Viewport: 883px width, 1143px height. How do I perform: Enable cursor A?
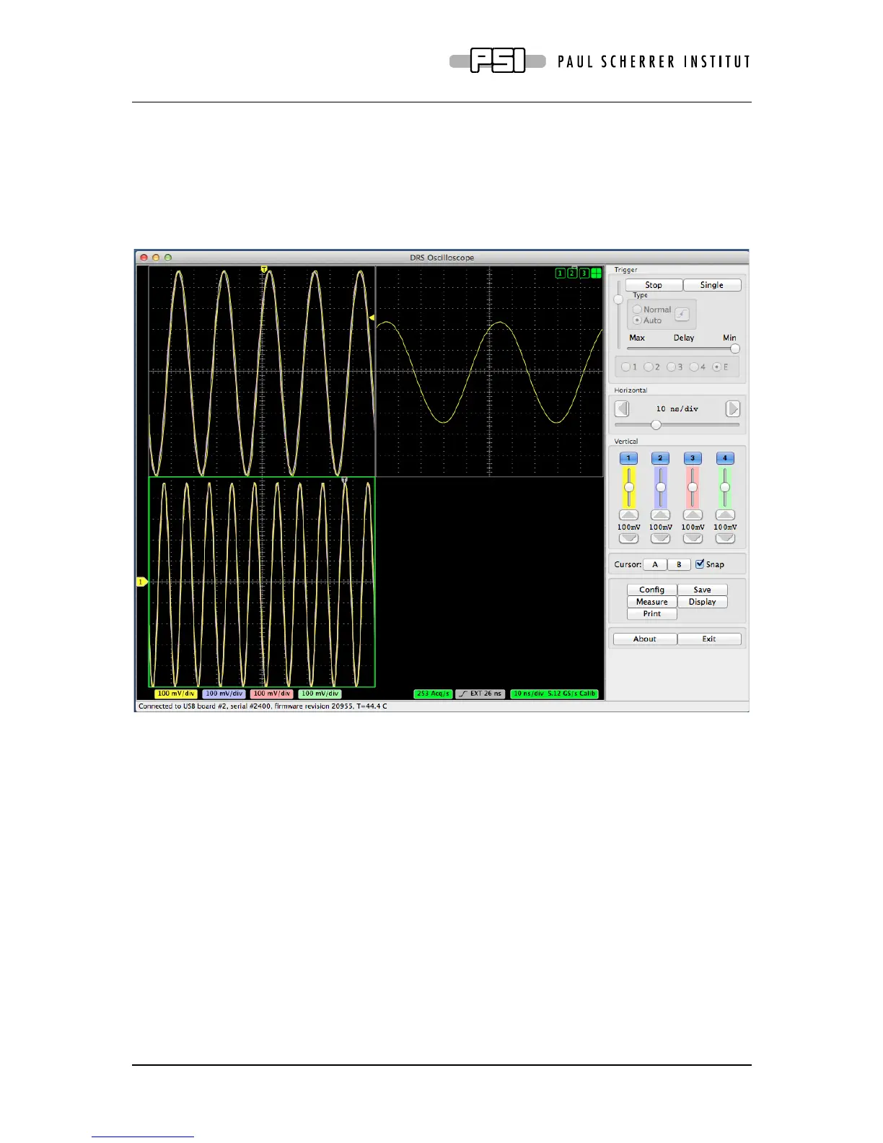click(x=655, y=565)
